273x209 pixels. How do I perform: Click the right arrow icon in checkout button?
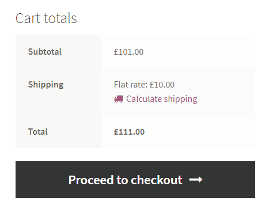(196, 180)
